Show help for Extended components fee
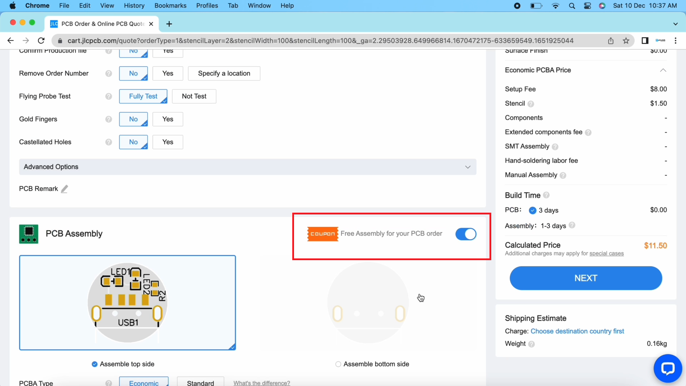This screenshot has height=386, width=686. [x=588, y=133]
